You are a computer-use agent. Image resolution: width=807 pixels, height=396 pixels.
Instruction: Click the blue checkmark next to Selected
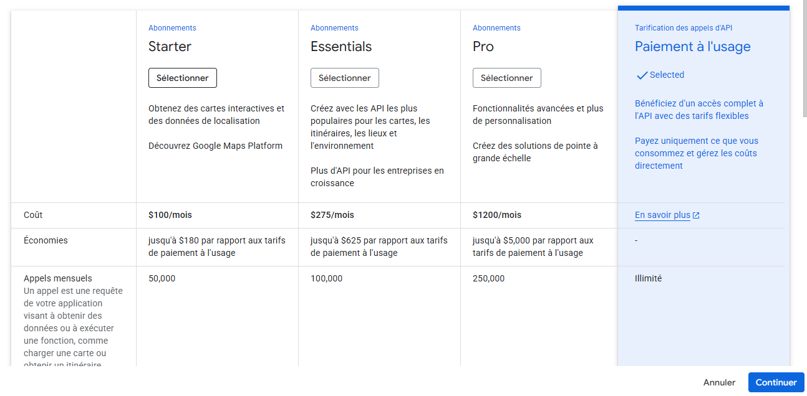(x=641, y=75)
